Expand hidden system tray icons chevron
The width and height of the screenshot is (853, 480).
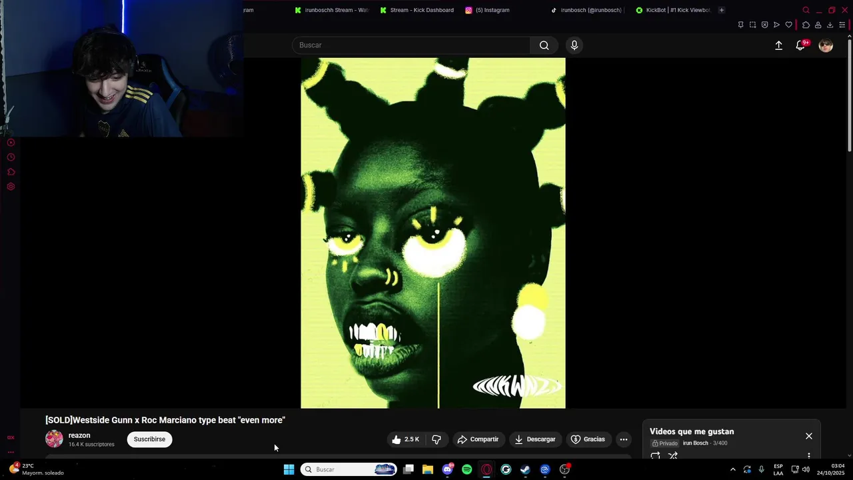click(732, 469)
